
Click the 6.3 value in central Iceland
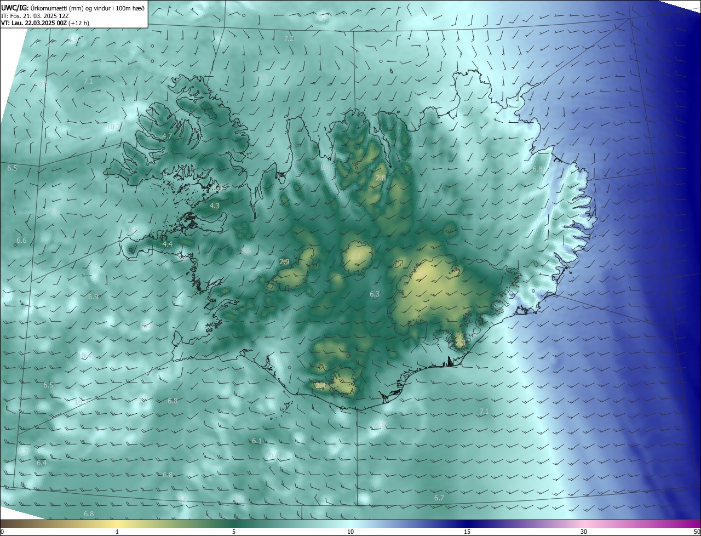tap(375, 294)
